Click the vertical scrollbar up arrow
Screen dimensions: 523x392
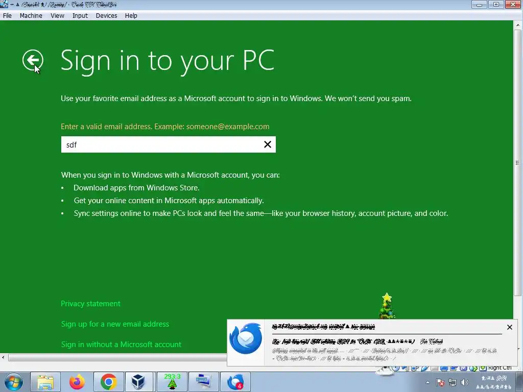(517, 25)
